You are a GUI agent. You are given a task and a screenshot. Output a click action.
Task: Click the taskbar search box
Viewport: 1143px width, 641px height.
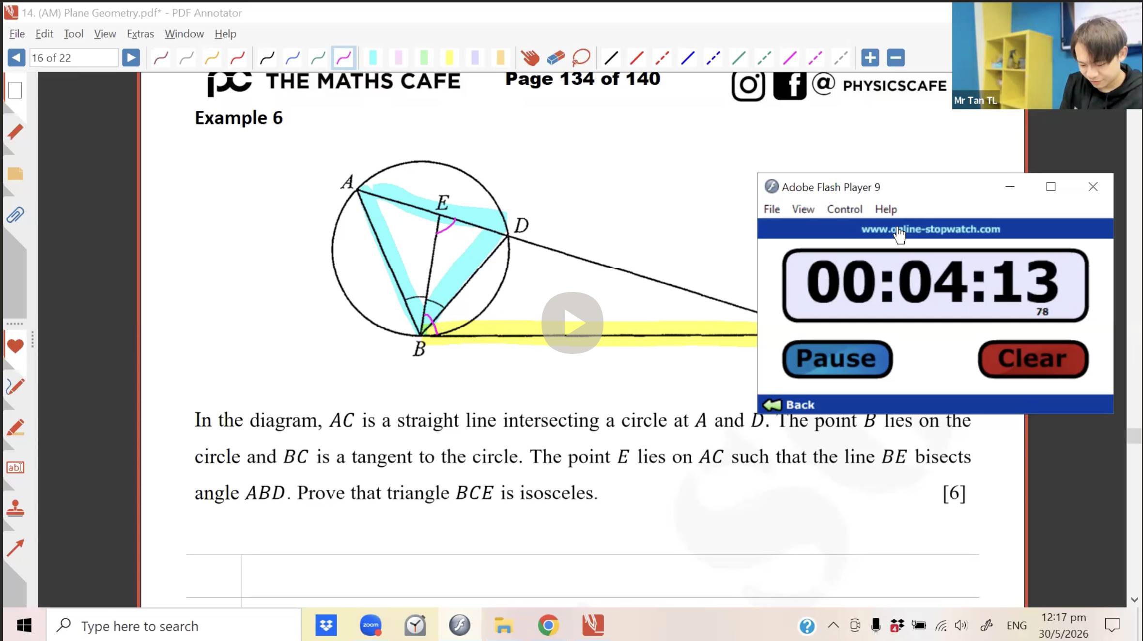coord(174,626)
